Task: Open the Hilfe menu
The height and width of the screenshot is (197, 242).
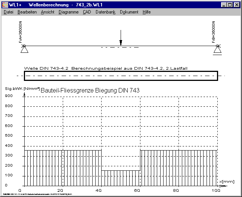Action: click(146, 12)
